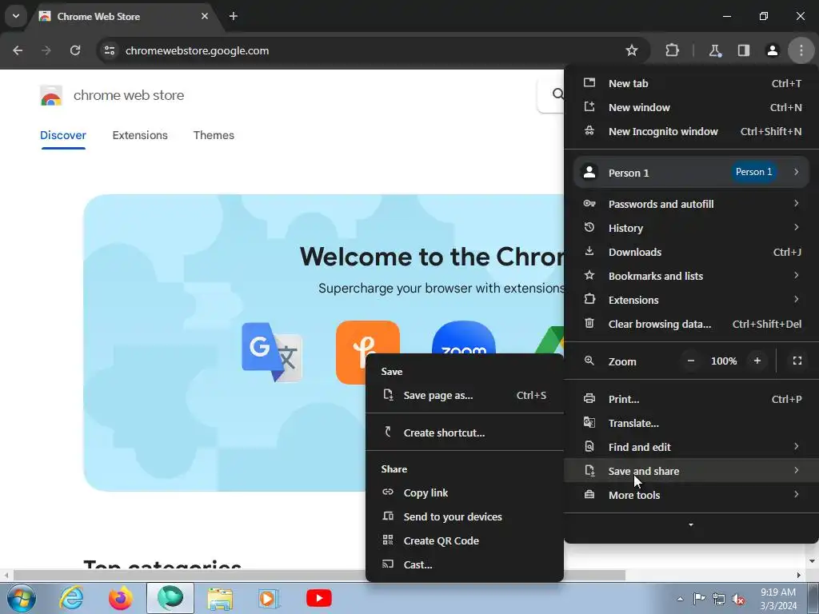Choose Send to your devices
Image resolution: width=819 pixels, height=614 pixels.
pyautogui.click(x=465, y=517)
